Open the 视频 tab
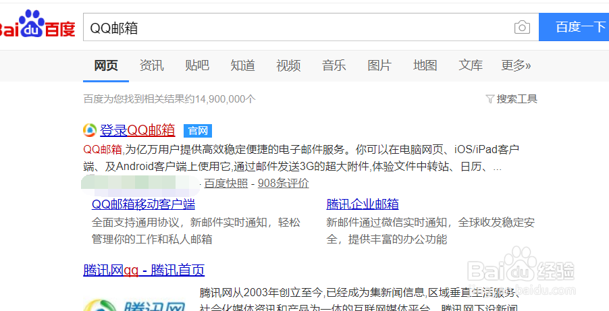The image size is (609, 311). coord(288,65)
